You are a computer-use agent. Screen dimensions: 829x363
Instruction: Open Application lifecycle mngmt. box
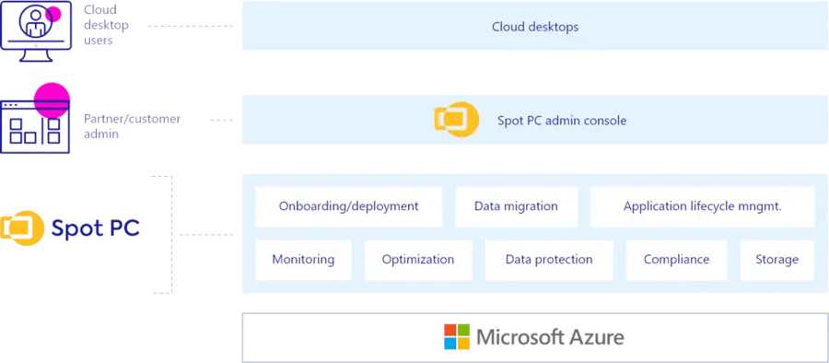pos(702,206)
